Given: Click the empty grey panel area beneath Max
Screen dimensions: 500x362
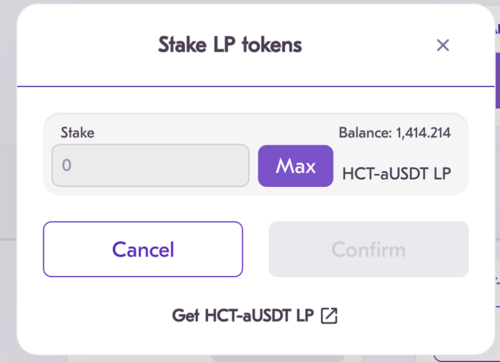Looking at the screenshot, I should click(x=294, y=191).
